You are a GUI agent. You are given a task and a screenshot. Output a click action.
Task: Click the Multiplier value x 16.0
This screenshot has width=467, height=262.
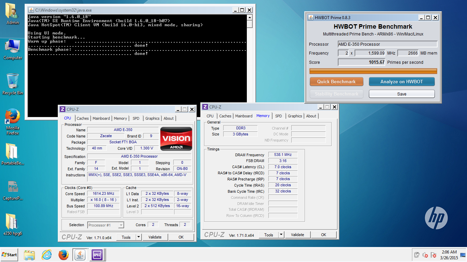click(103, 200)
